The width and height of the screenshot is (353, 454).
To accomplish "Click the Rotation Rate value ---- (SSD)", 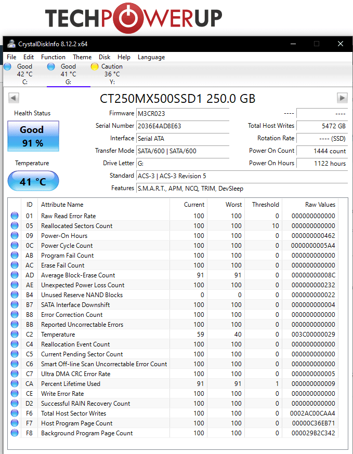I will (x=322, y=138).
